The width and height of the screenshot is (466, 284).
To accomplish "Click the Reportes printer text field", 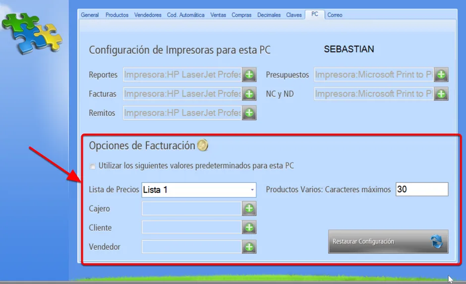I will (182, 74).
